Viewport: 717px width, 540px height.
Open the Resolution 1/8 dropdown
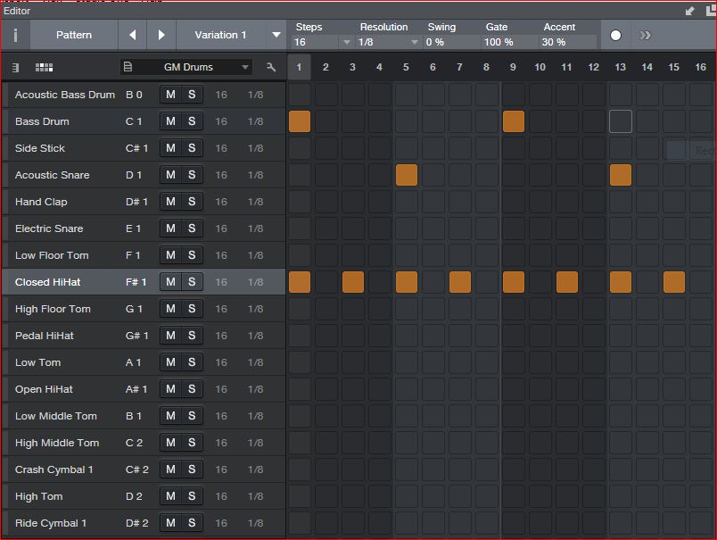[414, 43]
